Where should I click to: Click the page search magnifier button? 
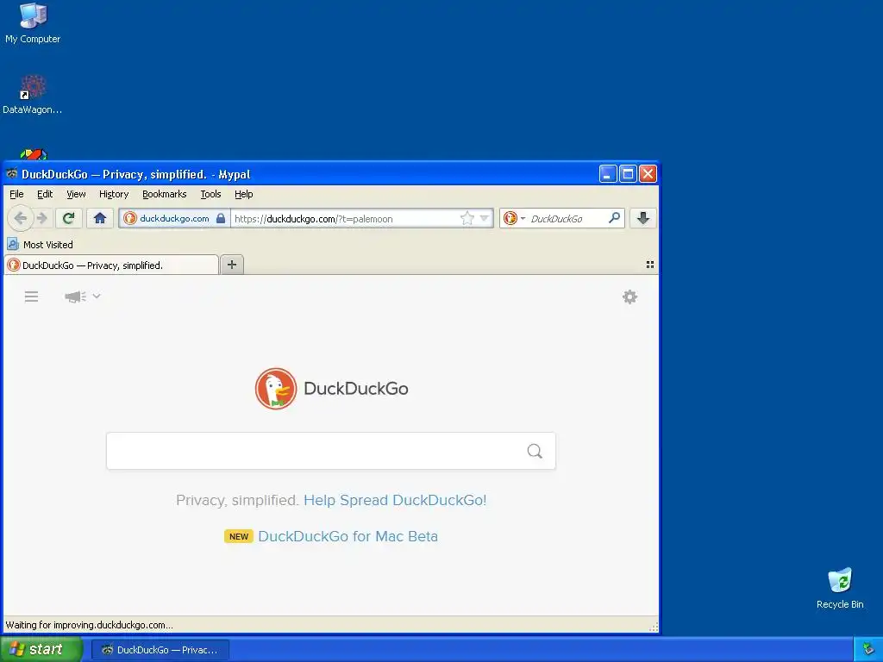coord(535,451)
